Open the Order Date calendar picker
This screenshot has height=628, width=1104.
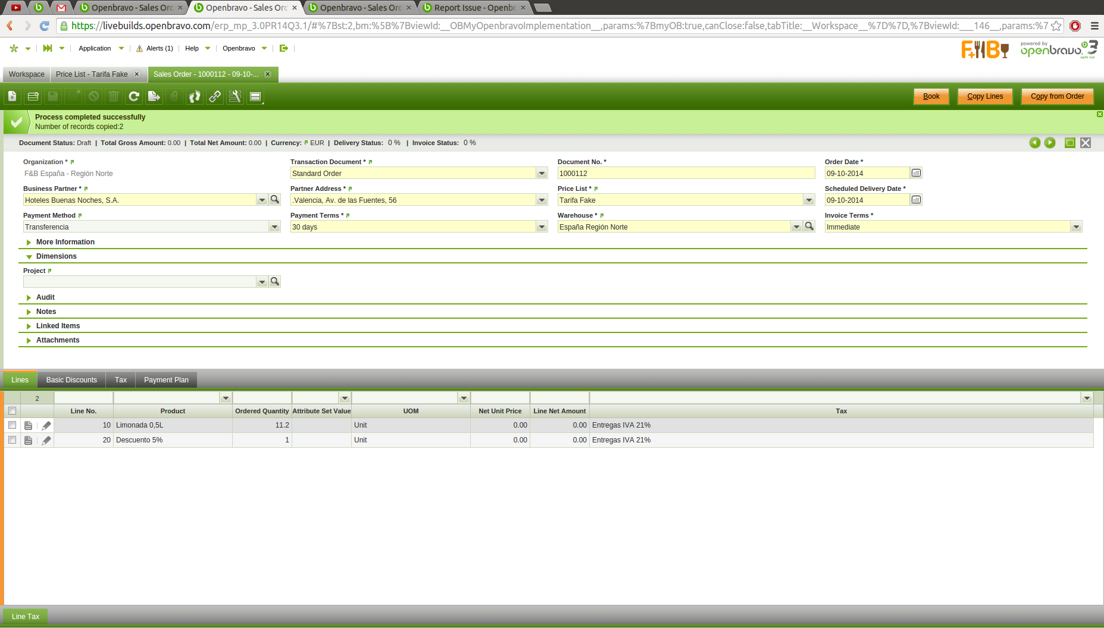[917, 173]
